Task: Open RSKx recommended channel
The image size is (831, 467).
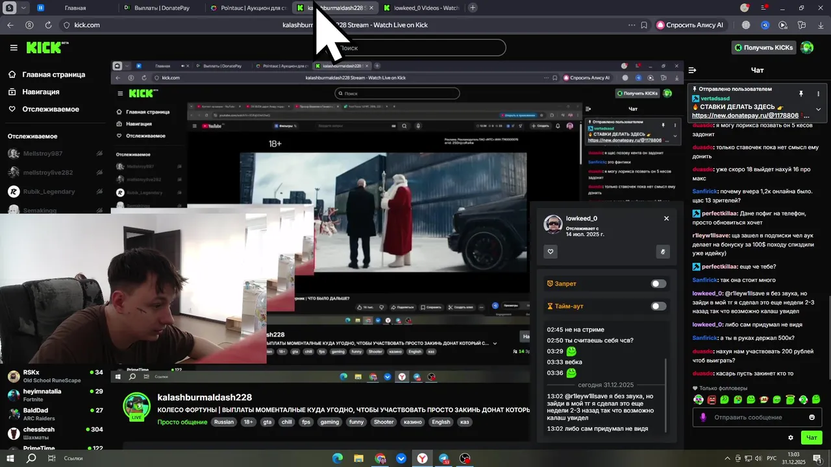Action: (55, 376)
